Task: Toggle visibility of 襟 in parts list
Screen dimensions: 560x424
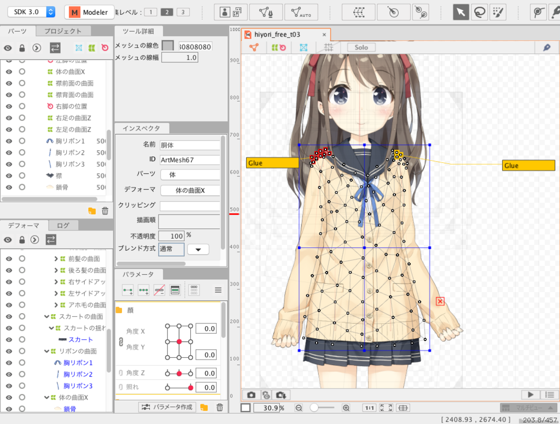Action: point(9,175)
